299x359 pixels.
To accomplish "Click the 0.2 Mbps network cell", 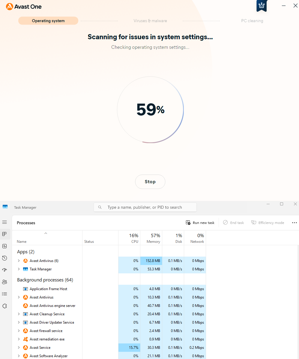I will point(195,347).
